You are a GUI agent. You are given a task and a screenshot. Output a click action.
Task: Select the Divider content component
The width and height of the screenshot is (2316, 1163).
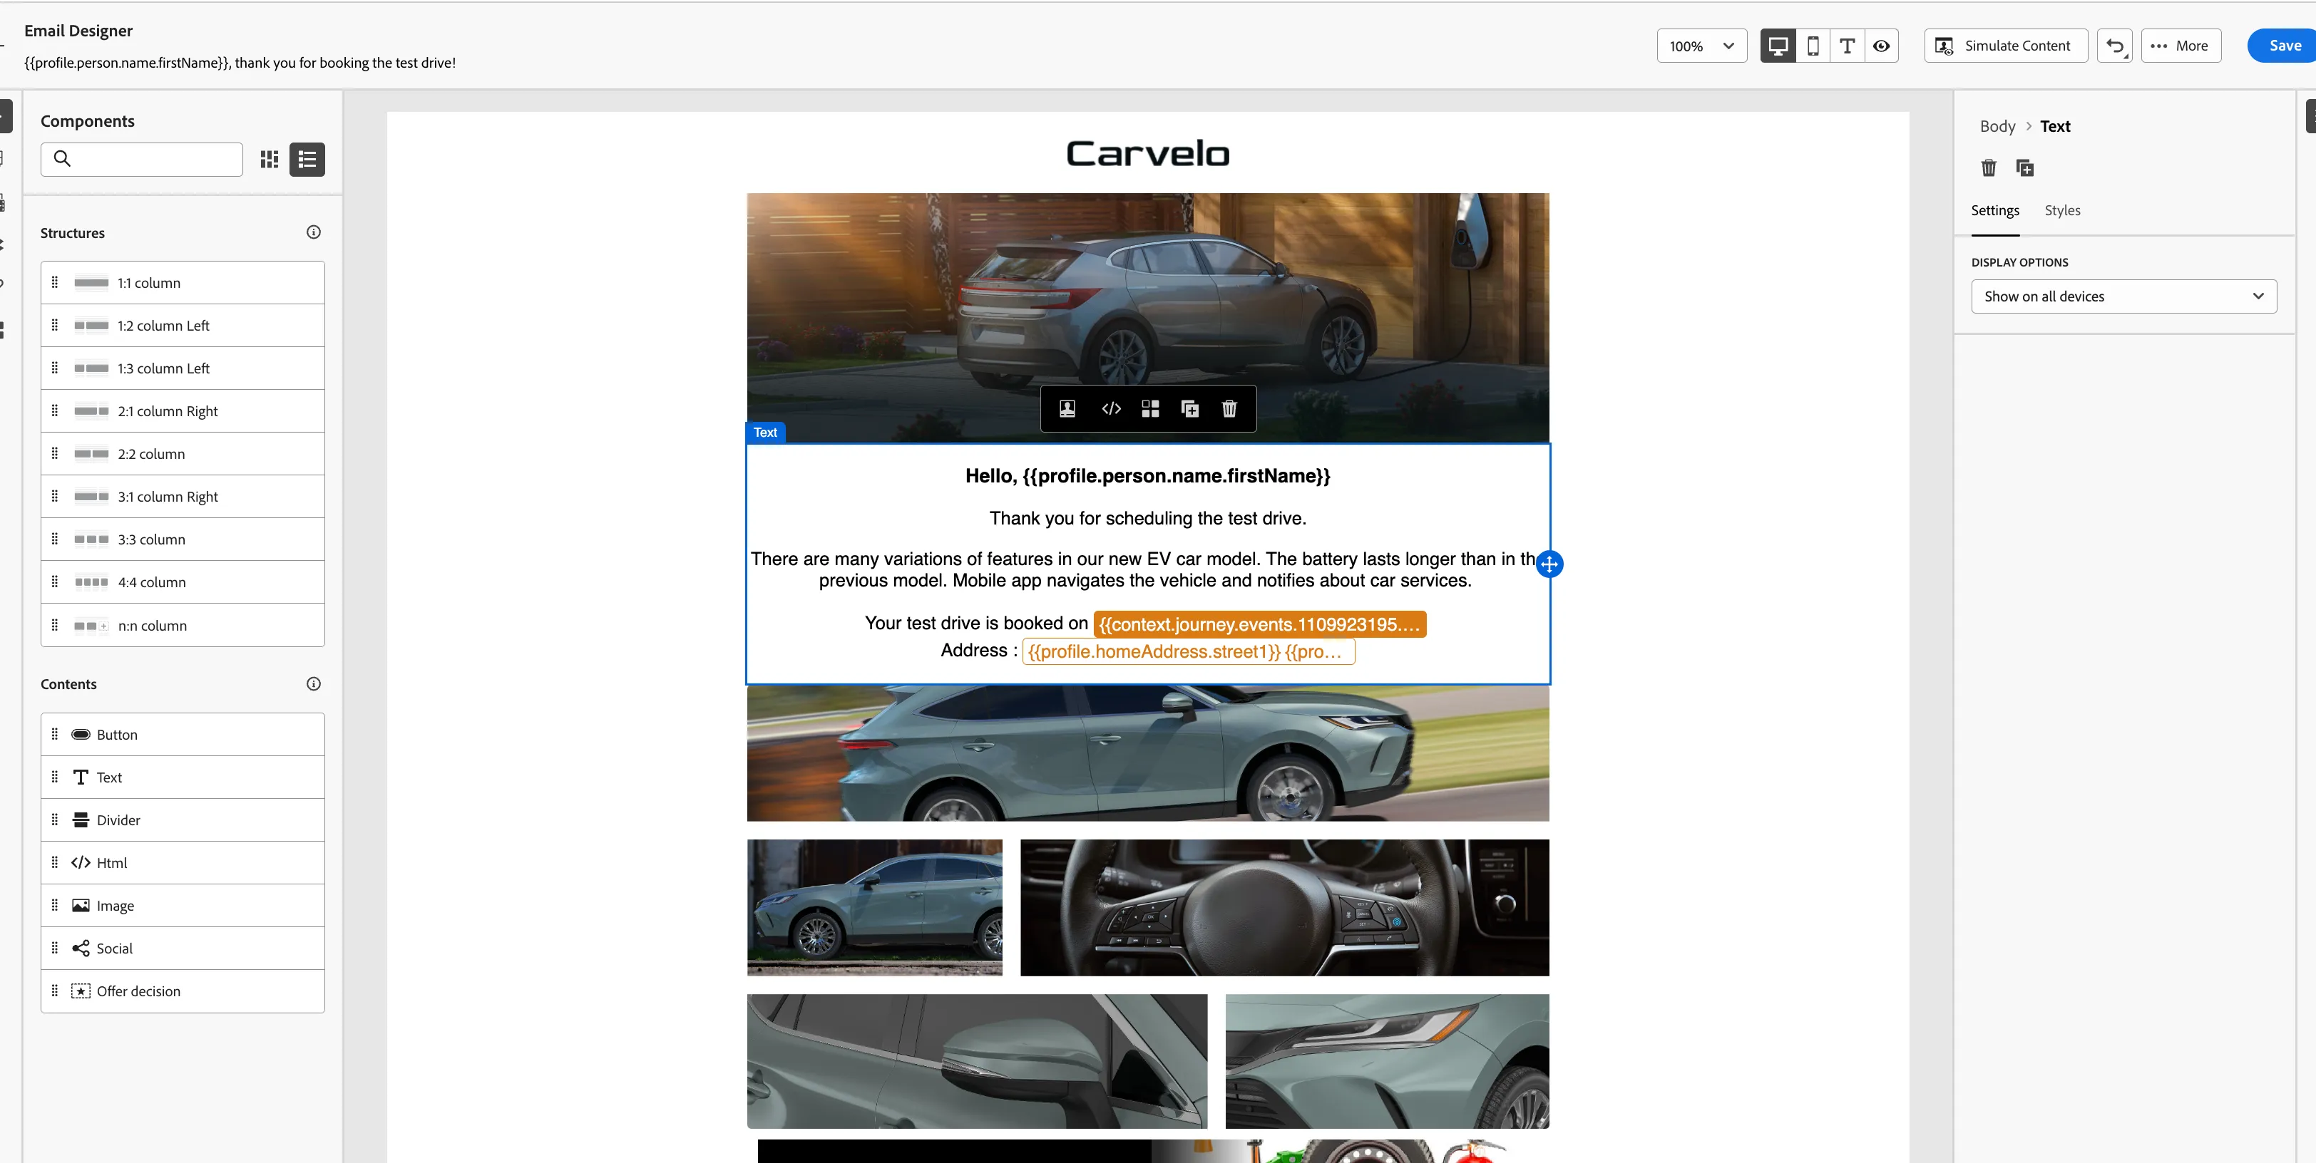183,820
